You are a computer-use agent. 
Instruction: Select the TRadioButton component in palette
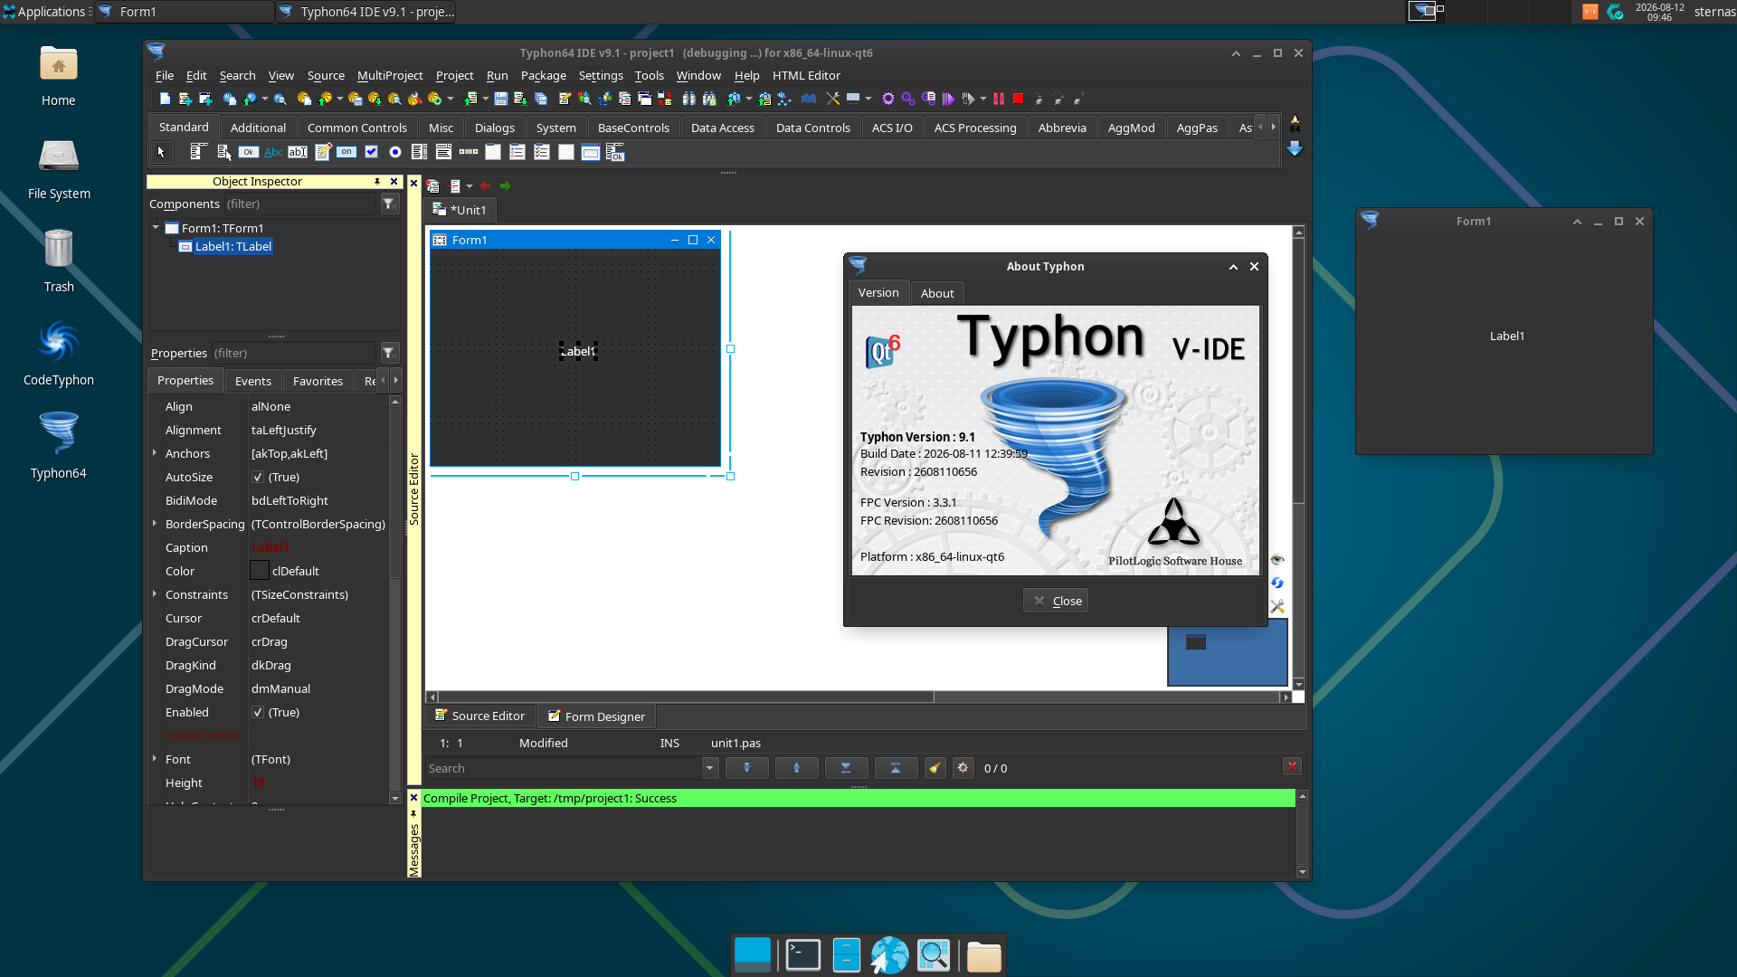click(x=395, y=152)
